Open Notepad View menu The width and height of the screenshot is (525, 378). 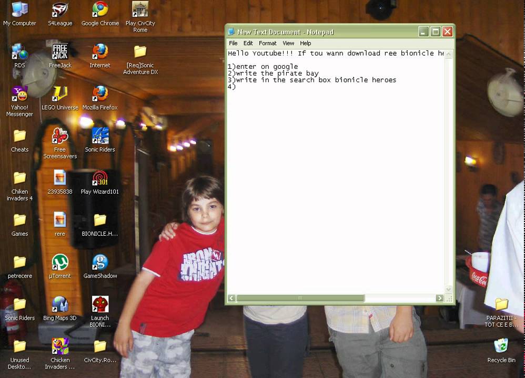tap(288, 43)
